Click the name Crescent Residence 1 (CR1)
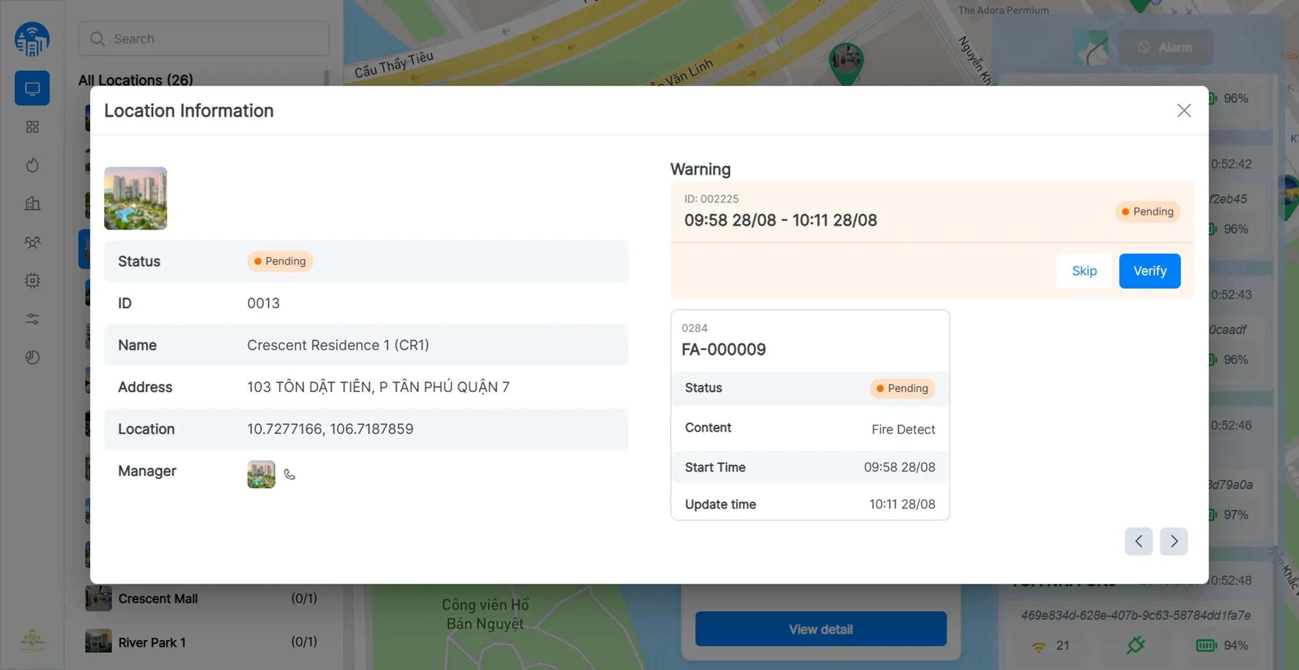1299x670 pixels. pyautogui.click(x=338, y=345)
